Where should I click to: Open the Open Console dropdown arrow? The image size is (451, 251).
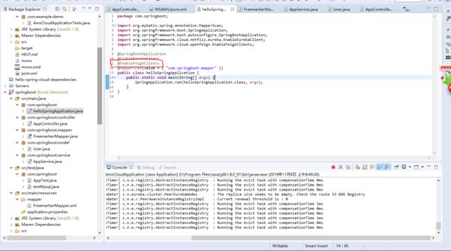pos(423,167)
